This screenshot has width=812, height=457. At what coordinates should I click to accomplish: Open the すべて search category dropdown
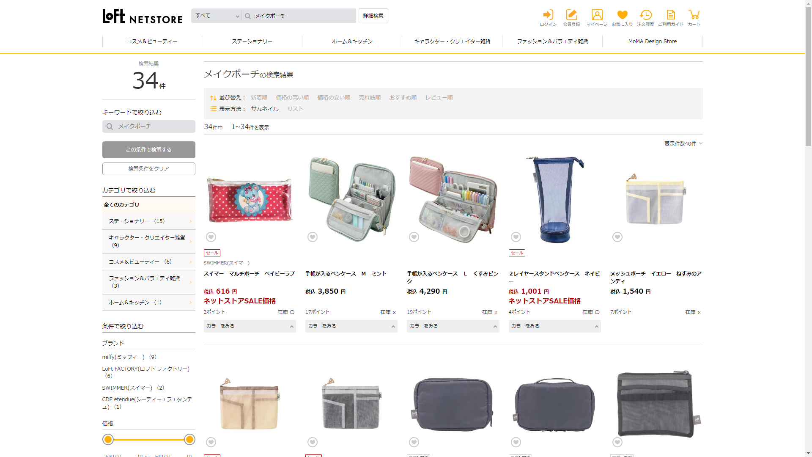click(217, 16)
